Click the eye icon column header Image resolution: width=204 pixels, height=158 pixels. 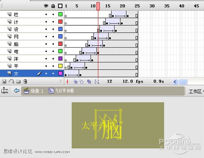[46, 6]
